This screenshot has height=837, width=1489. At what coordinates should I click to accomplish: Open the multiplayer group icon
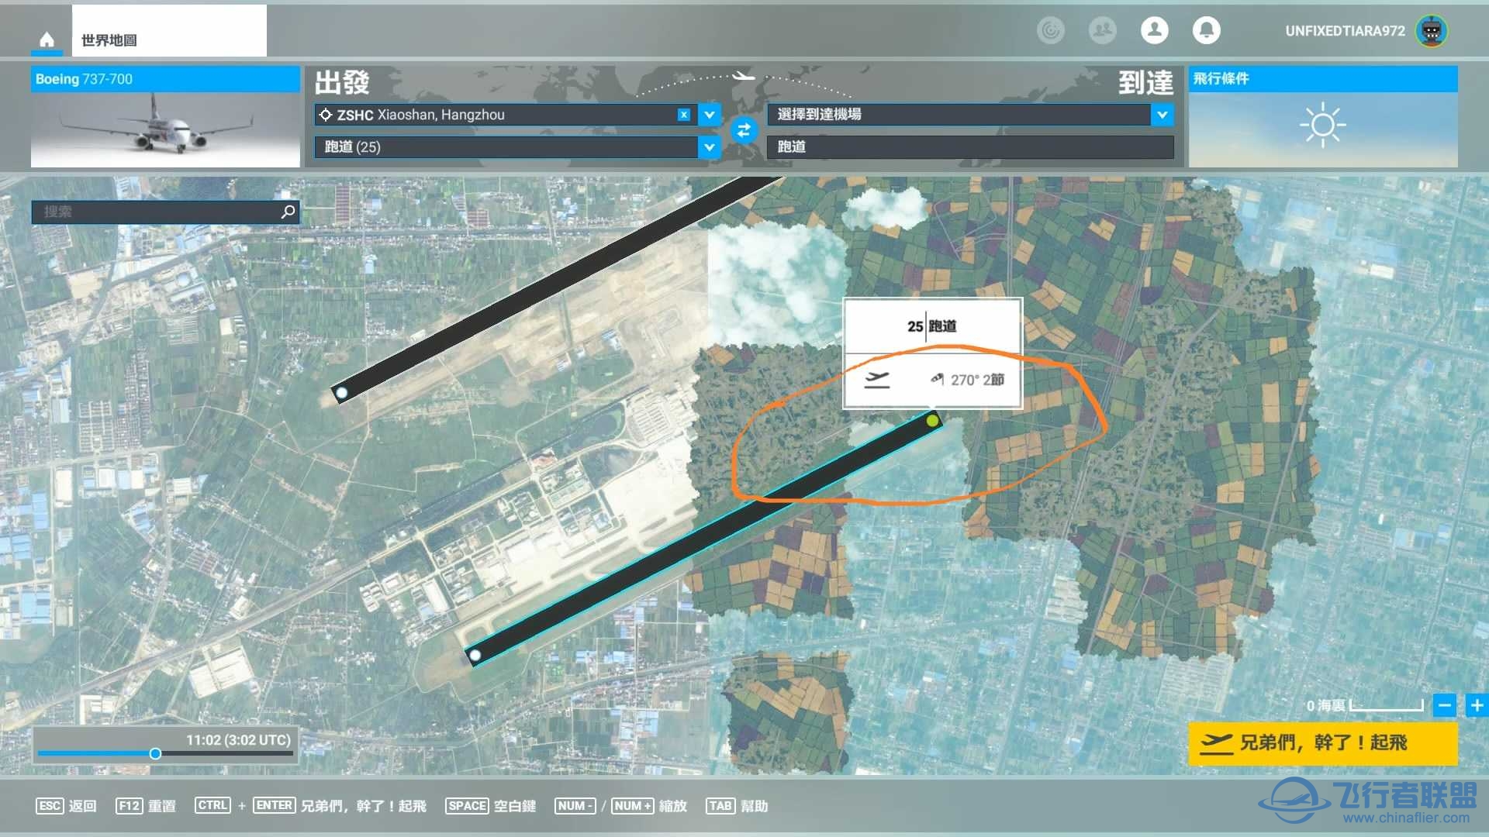[1102, 30]
